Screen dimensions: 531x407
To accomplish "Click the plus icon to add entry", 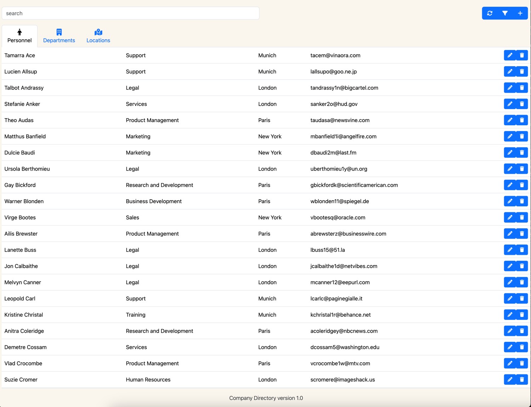I will 520,13.
